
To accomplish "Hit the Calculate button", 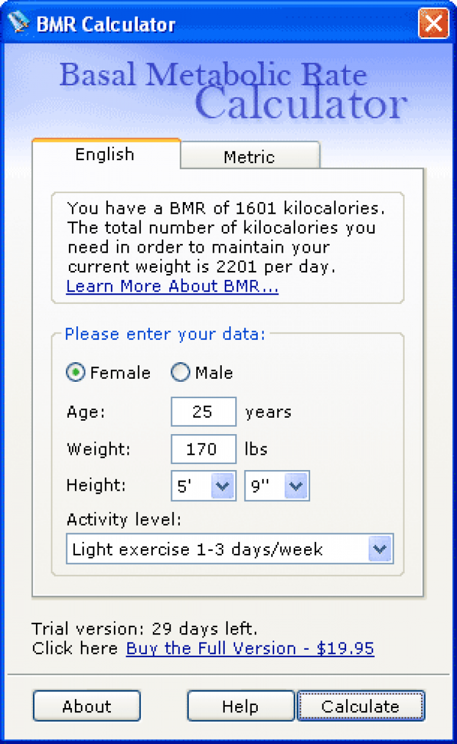I will (x=360, y=706).
